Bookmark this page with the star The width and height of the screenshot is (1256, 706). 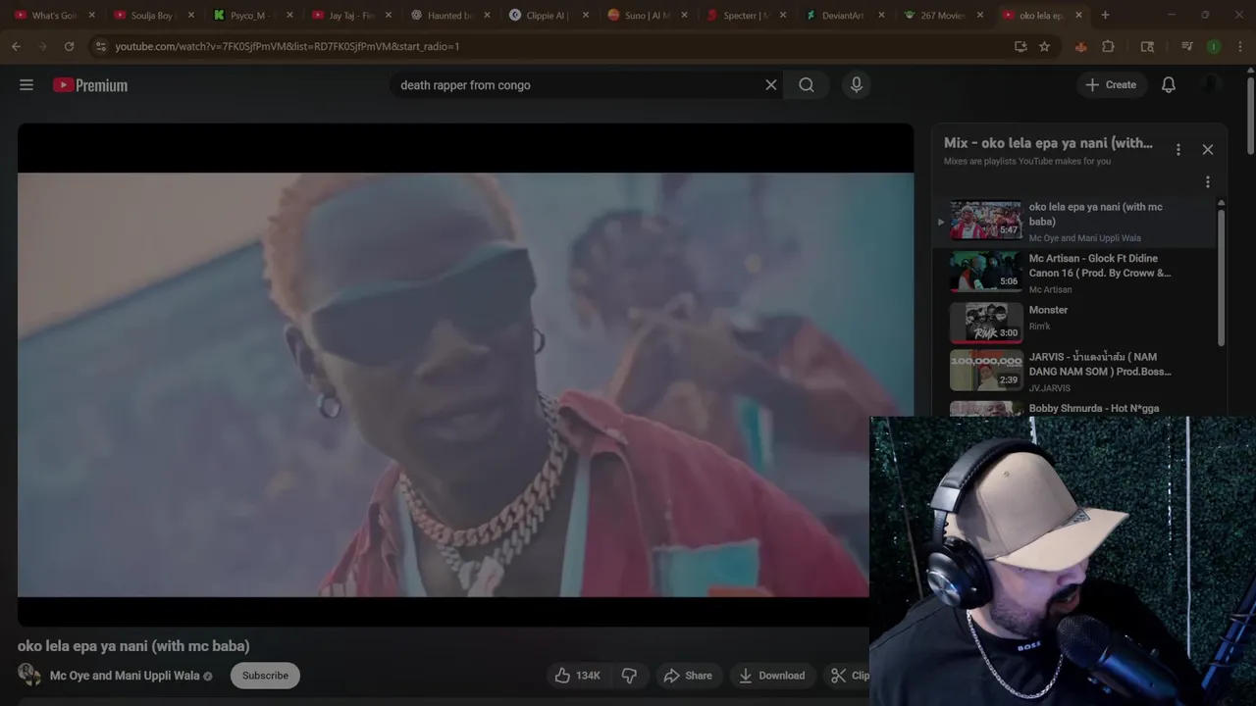1044,46
